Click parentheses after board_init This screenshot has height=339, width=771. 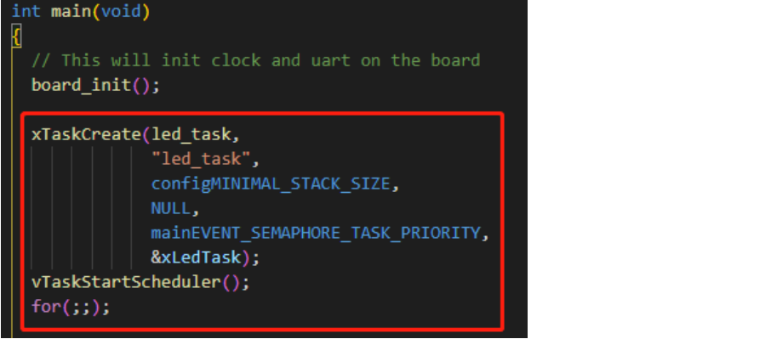(x=140, y=85)
